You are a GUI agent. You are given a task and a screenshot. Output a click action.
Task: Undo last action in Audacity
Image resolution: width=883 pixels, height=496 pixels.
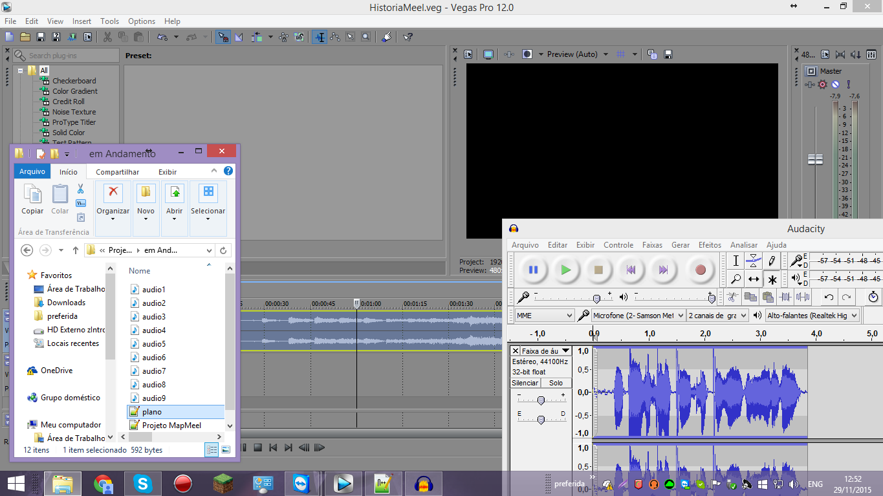(x=829, y=297)
